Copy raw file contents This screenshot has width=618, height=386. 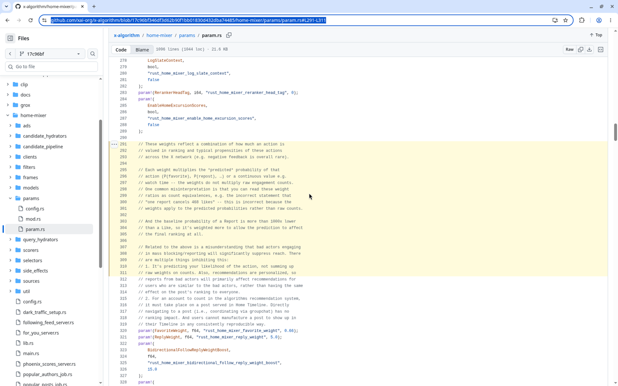tap(581, 49)
